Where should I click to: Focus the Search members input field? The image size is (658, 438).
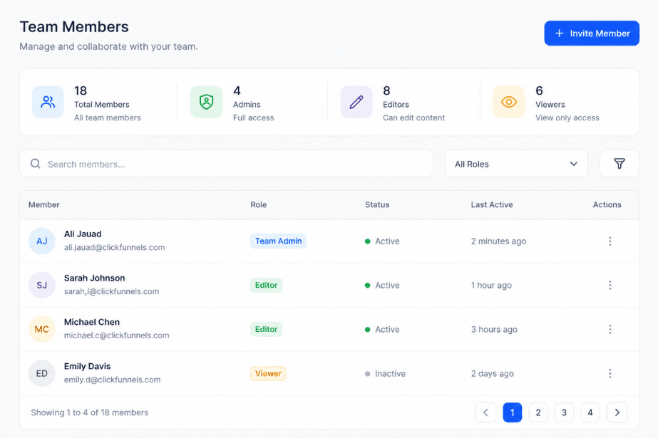(x=226, y=164)
